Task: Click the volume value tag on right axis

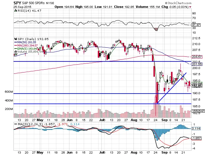Action: [198, 111]
